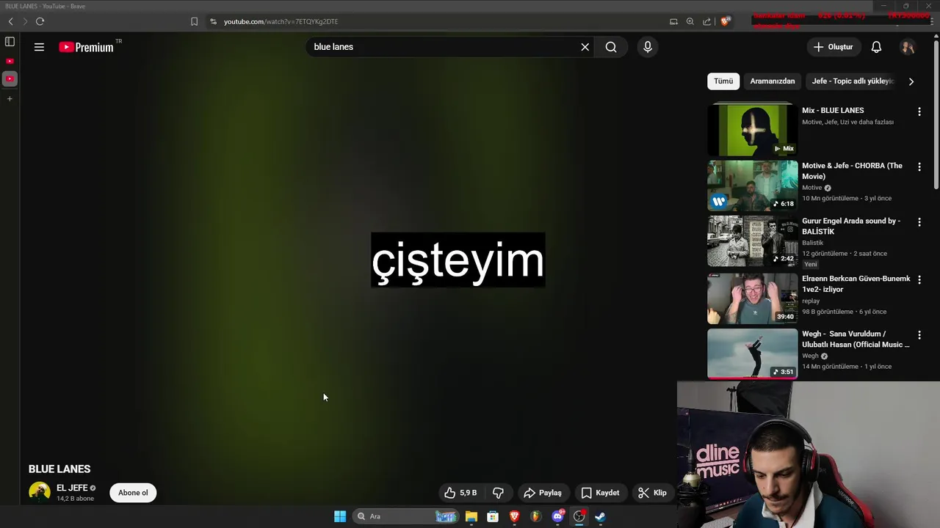Viewport: 940px width, 528px height.
Task: Open the Gurur Engel BALİSTİK thumbnail
Action: click(752, 241)
